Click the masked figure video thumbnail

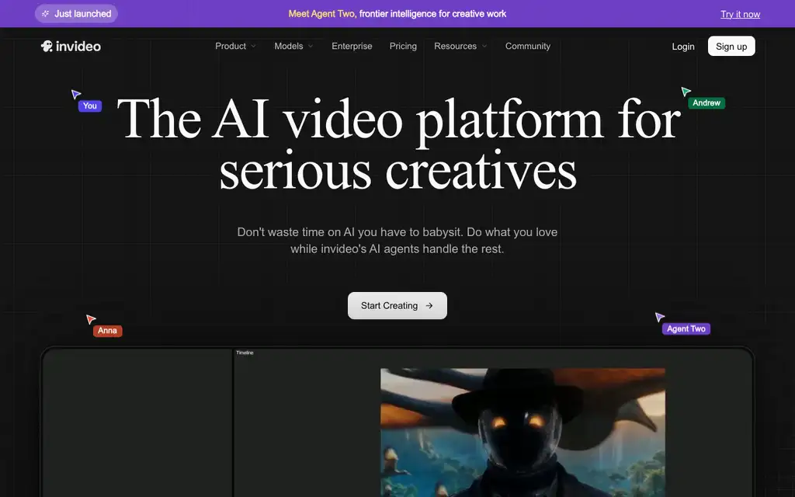(x=522, y=433)
